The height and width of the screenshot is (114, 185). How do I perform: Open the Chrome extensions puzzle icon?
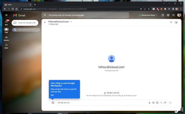165,9
